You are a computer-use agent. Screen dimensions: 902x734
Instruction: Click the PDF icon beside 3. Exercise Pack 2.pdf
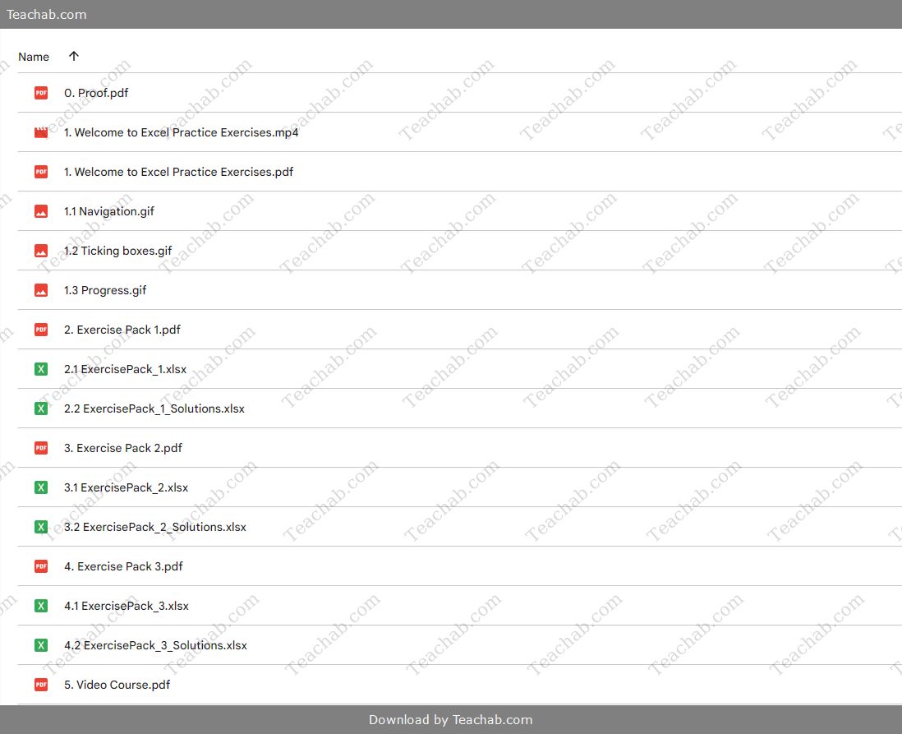[x=41, y=448]
